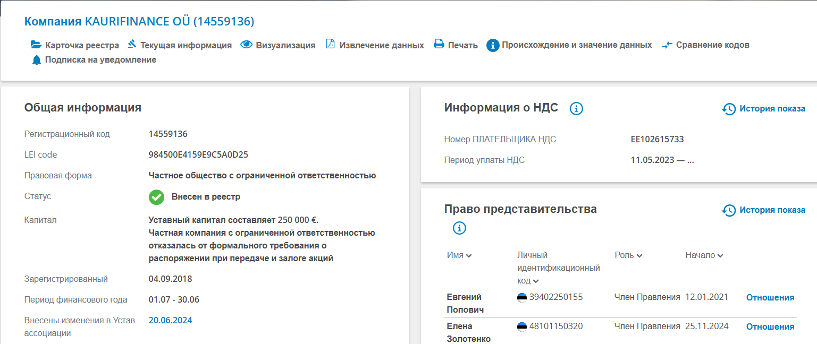
Task: Open История показа in НДС section
Action: point(764,109)
